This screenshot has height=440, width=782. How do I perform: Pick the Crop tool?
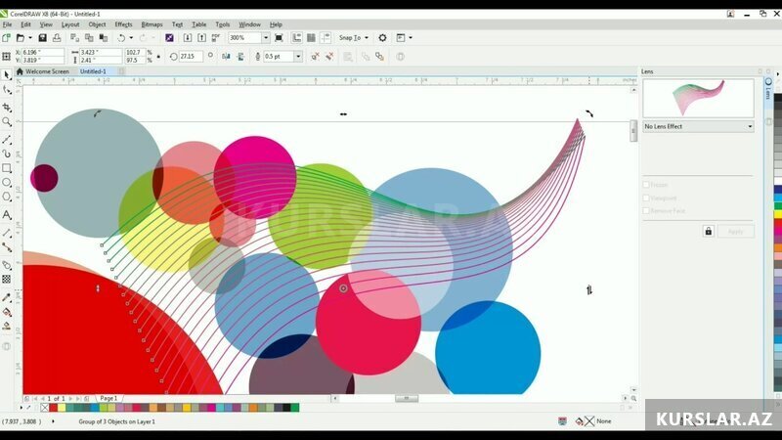click(x=7, y=108)
